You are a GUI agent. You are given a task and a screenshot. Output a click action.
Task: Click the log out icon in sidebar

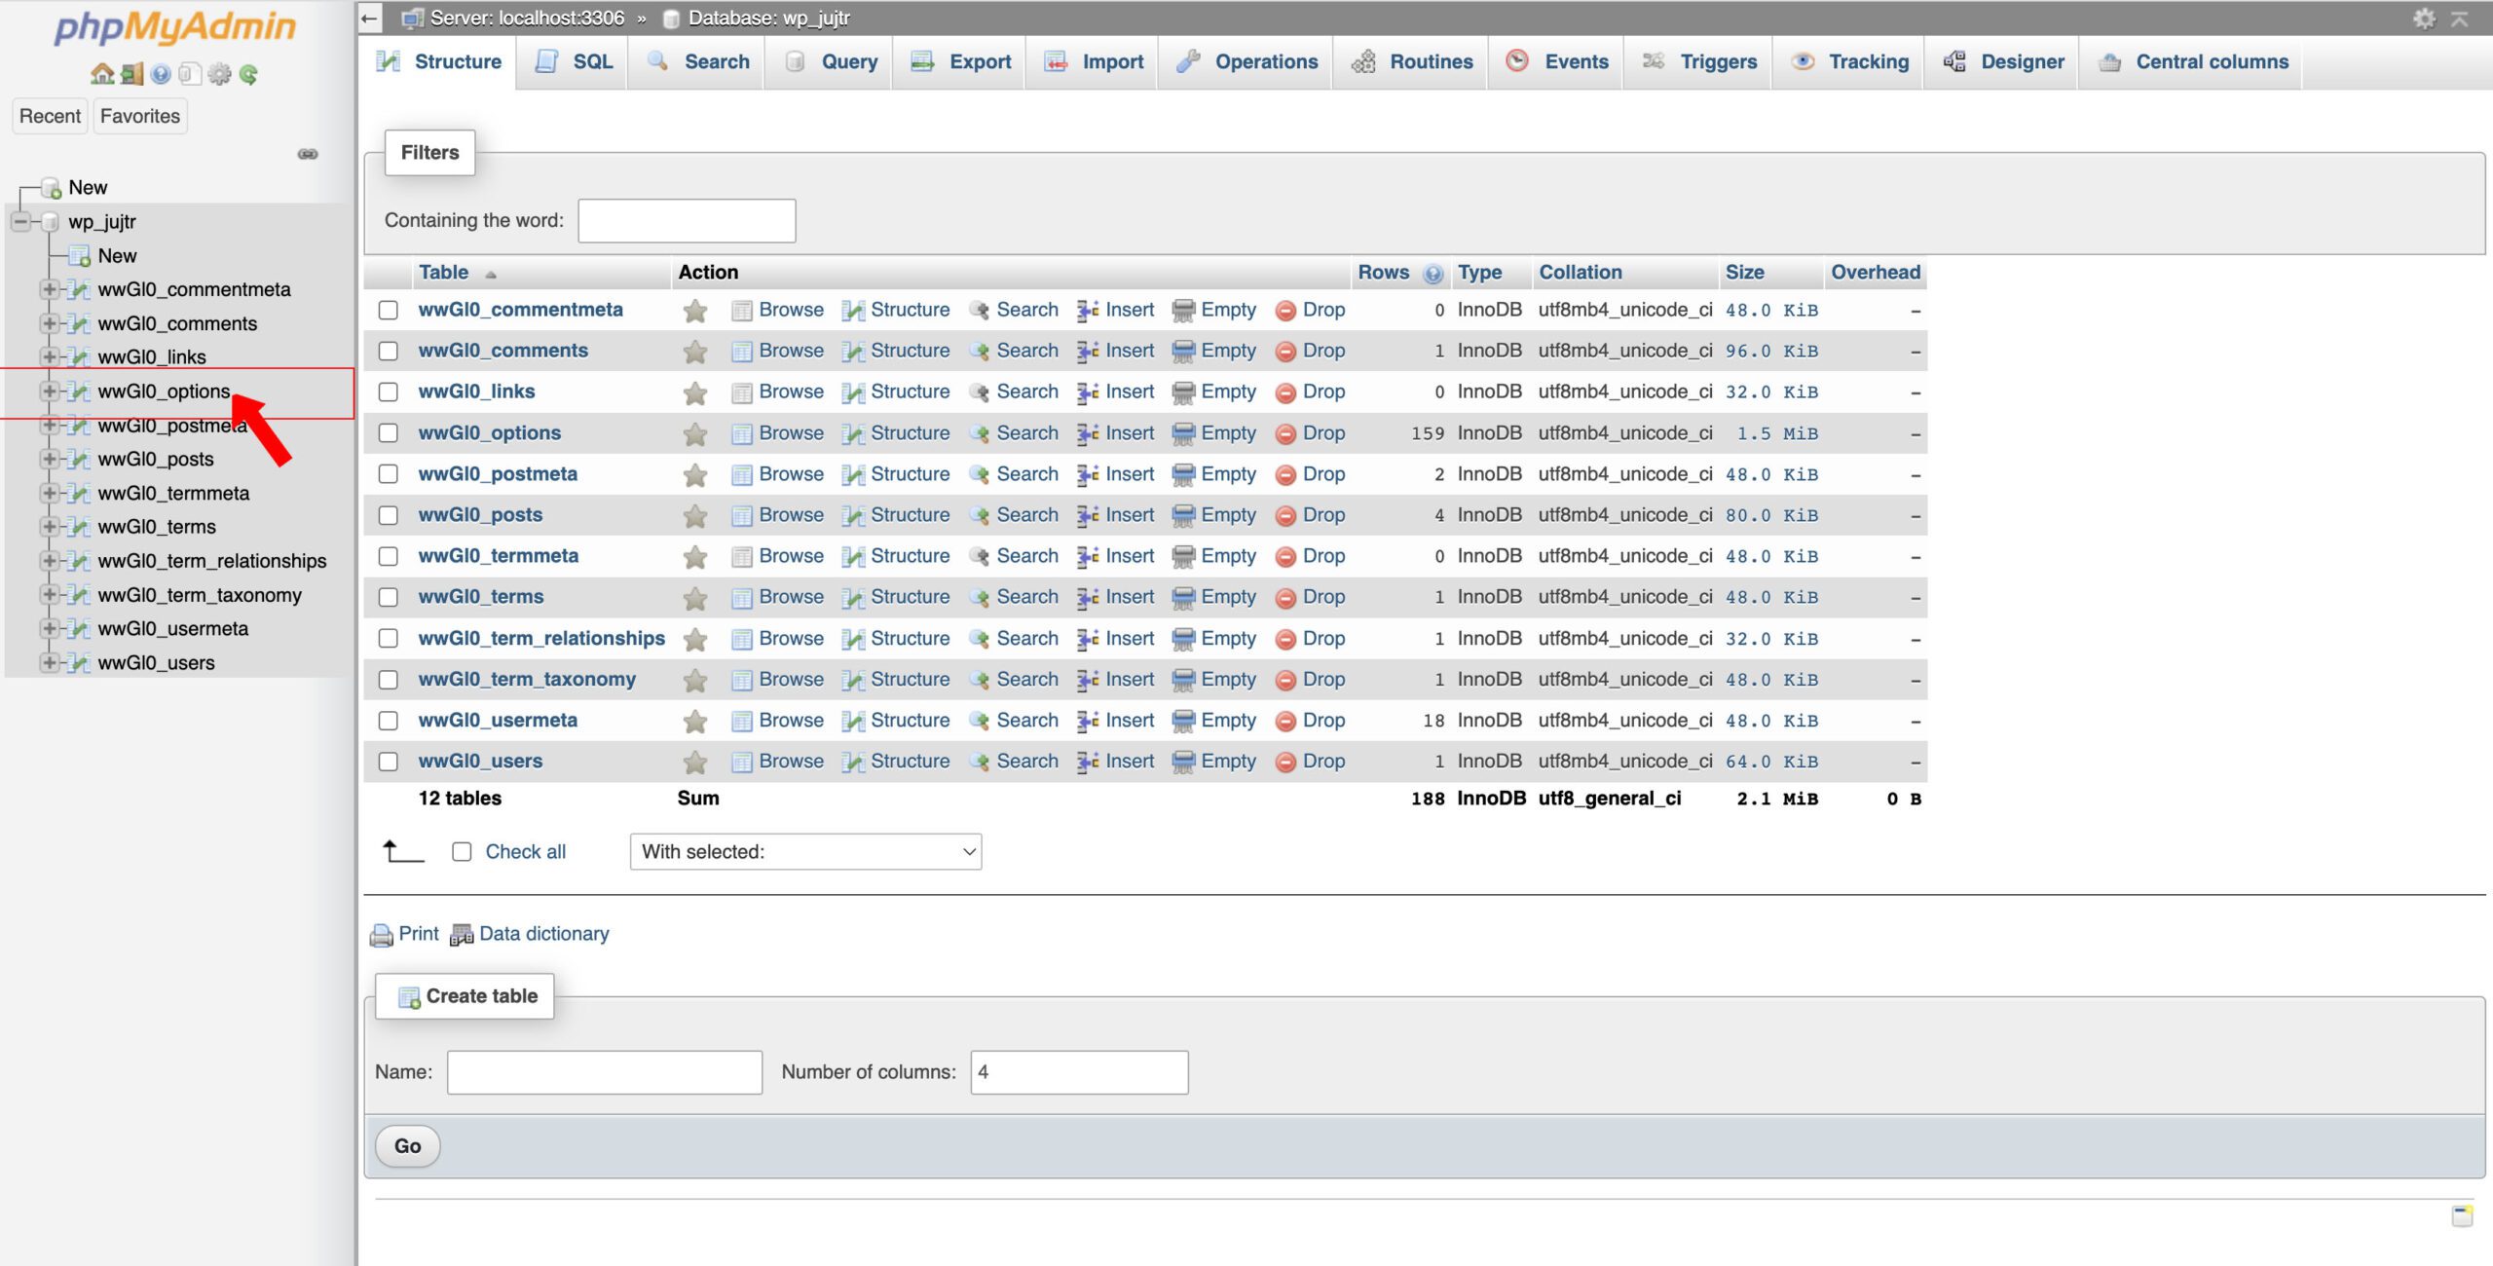pos(131,74)
